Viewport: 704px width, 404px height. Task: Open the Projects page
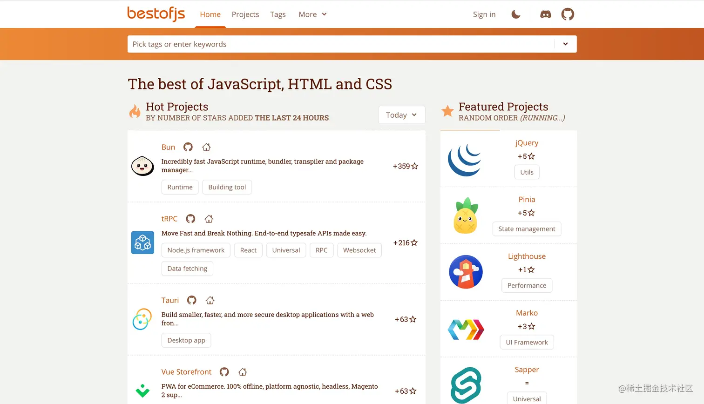tap(245, 14)
